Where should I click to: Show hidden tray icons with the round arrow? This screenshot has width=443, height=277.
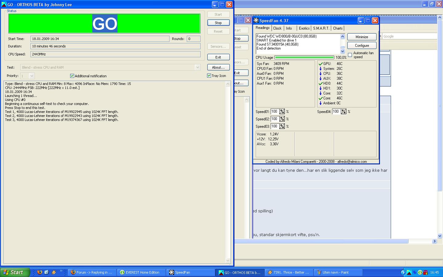point(403,272)
